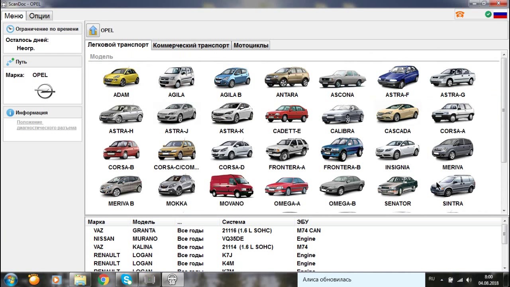The image size is (510, 287).
Task: Select the CORSA-B model car
Action: pos(121,150)
